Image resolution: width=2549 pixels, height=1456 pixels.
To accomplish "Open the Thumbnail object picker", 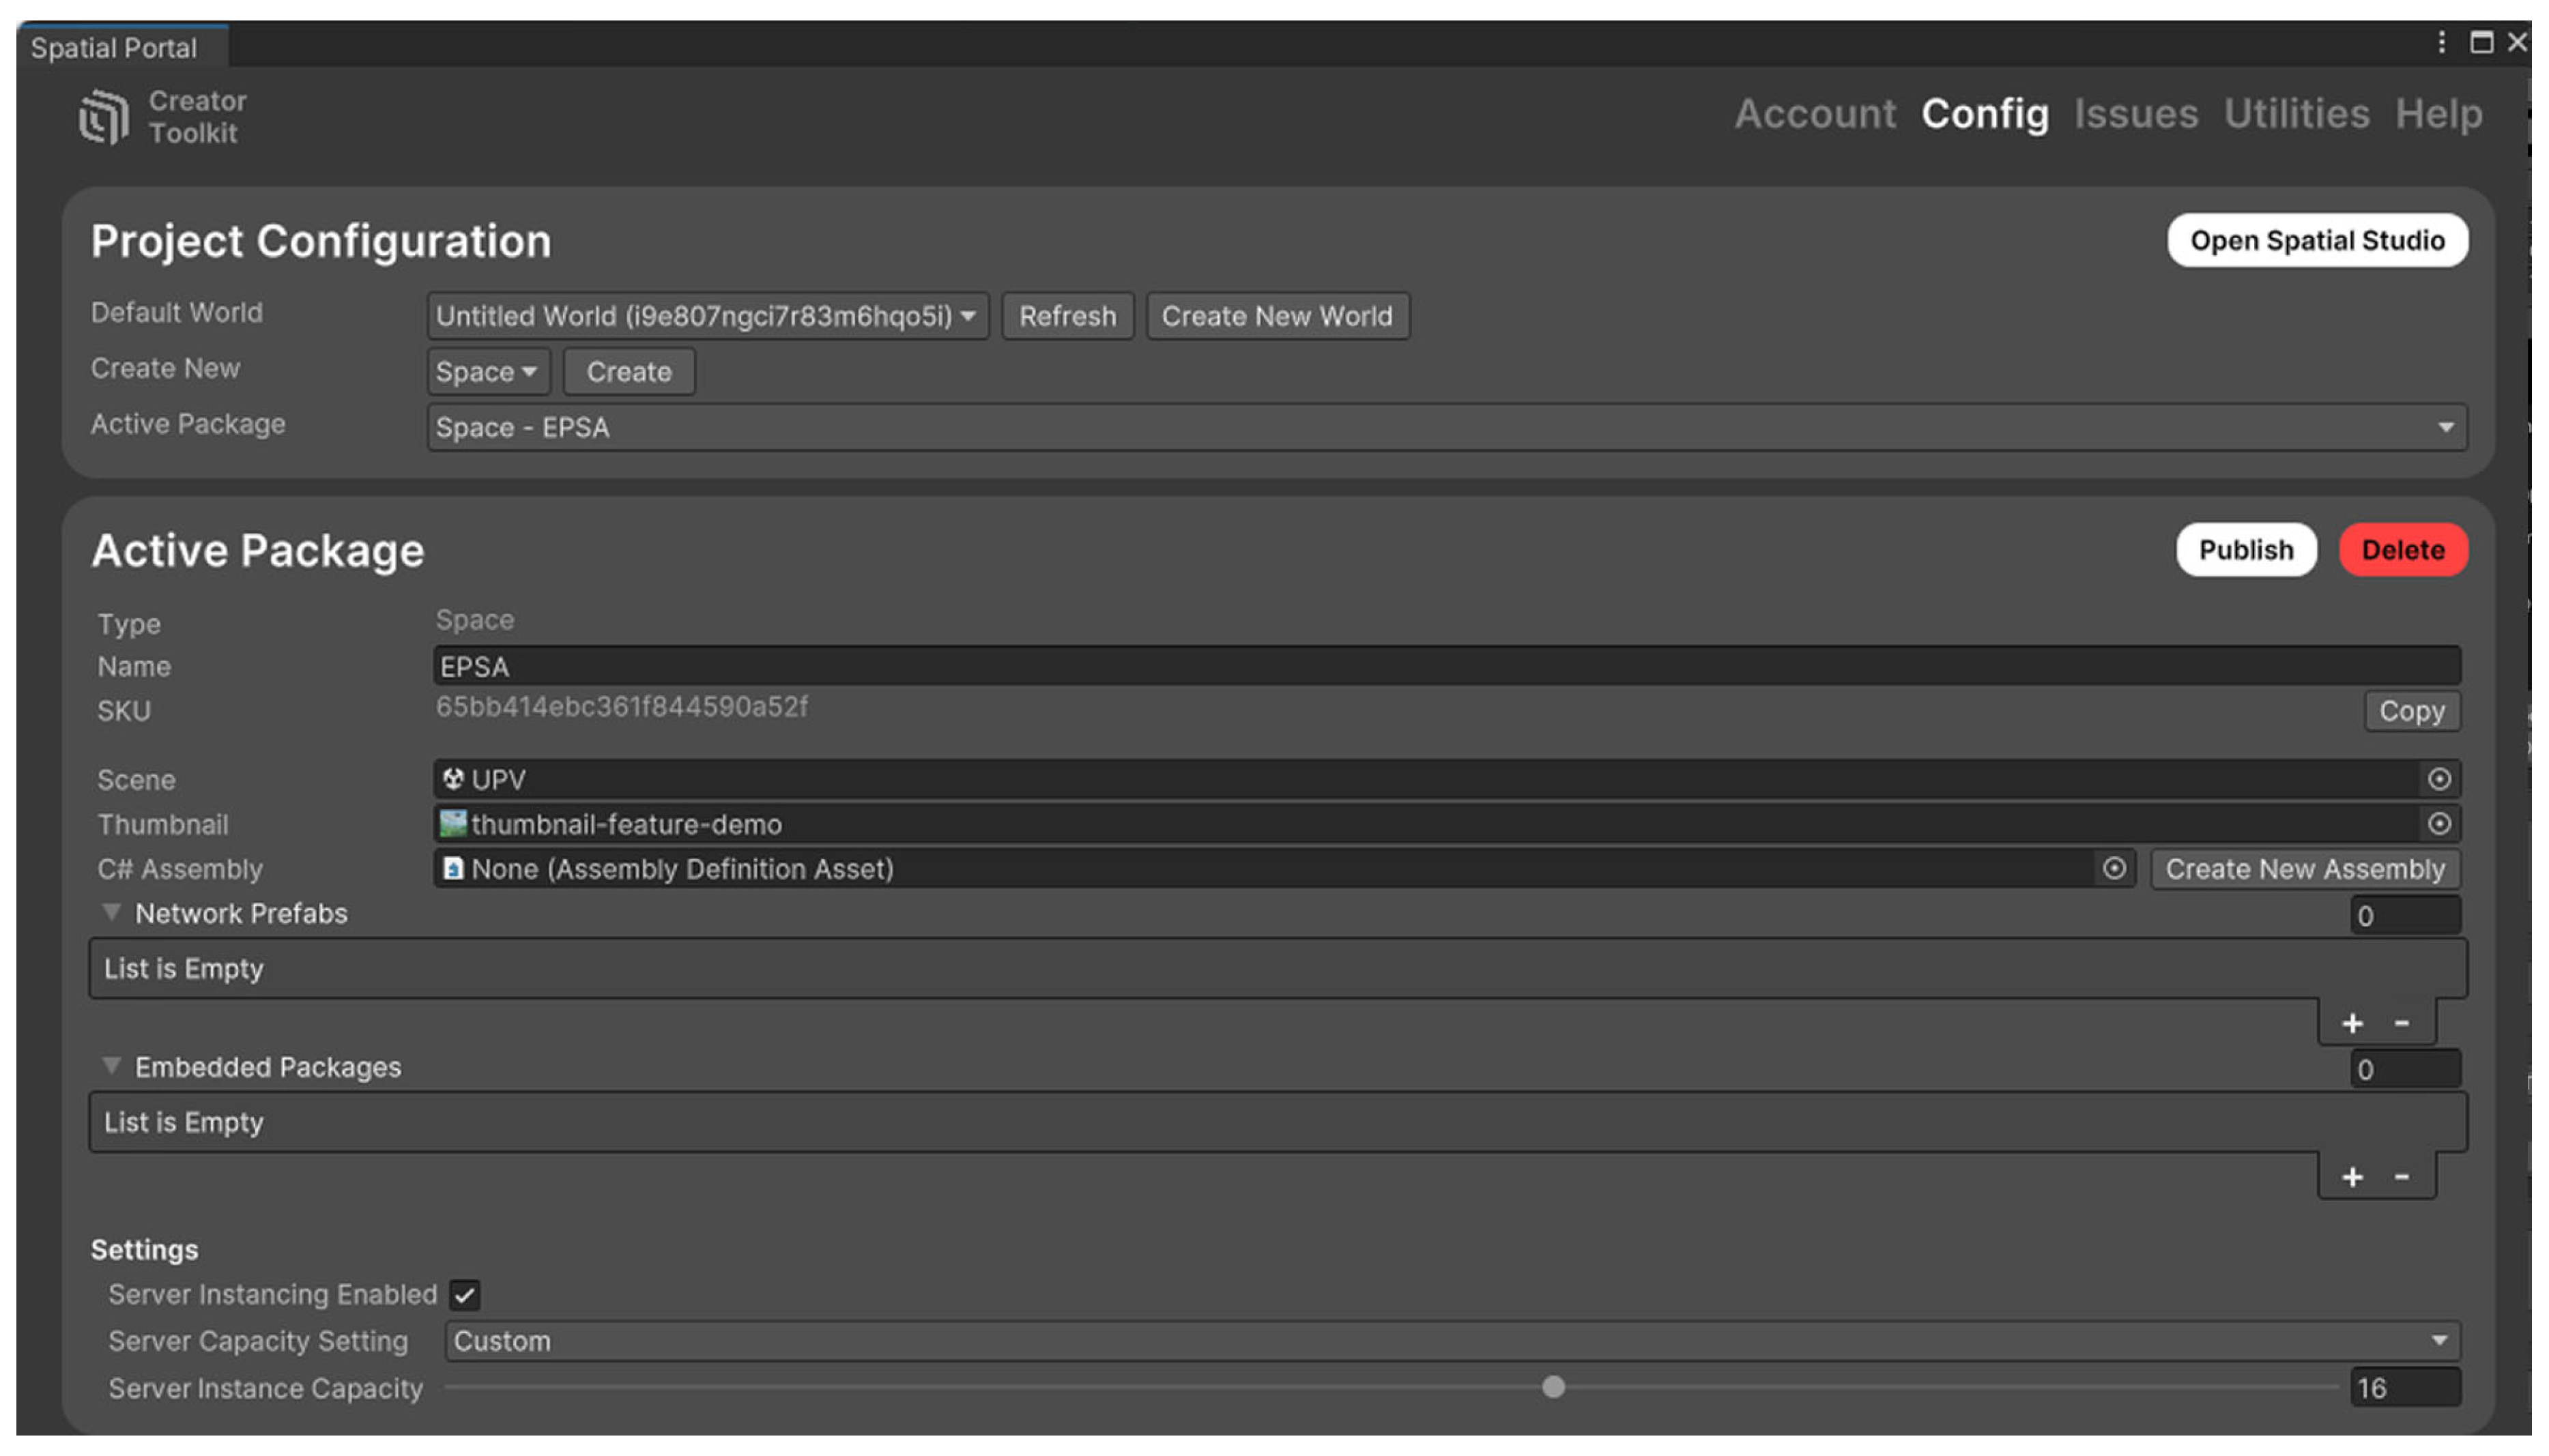I will [x=2440, y=824].
